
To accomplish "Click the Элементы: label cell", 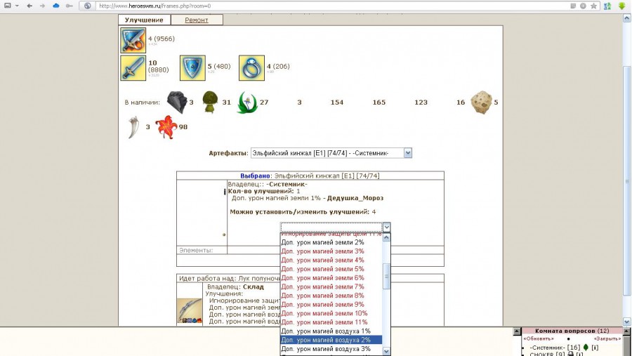I will (x=202, y=251).
